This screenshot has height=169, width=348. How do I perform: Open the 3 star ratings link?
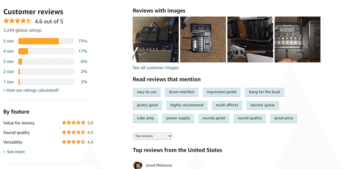[9, 61]
